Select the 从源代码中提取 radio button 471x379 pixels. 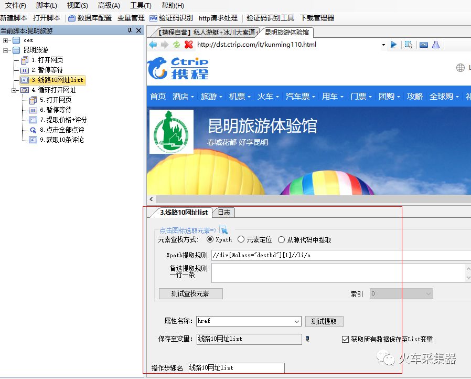click(281, 239)
